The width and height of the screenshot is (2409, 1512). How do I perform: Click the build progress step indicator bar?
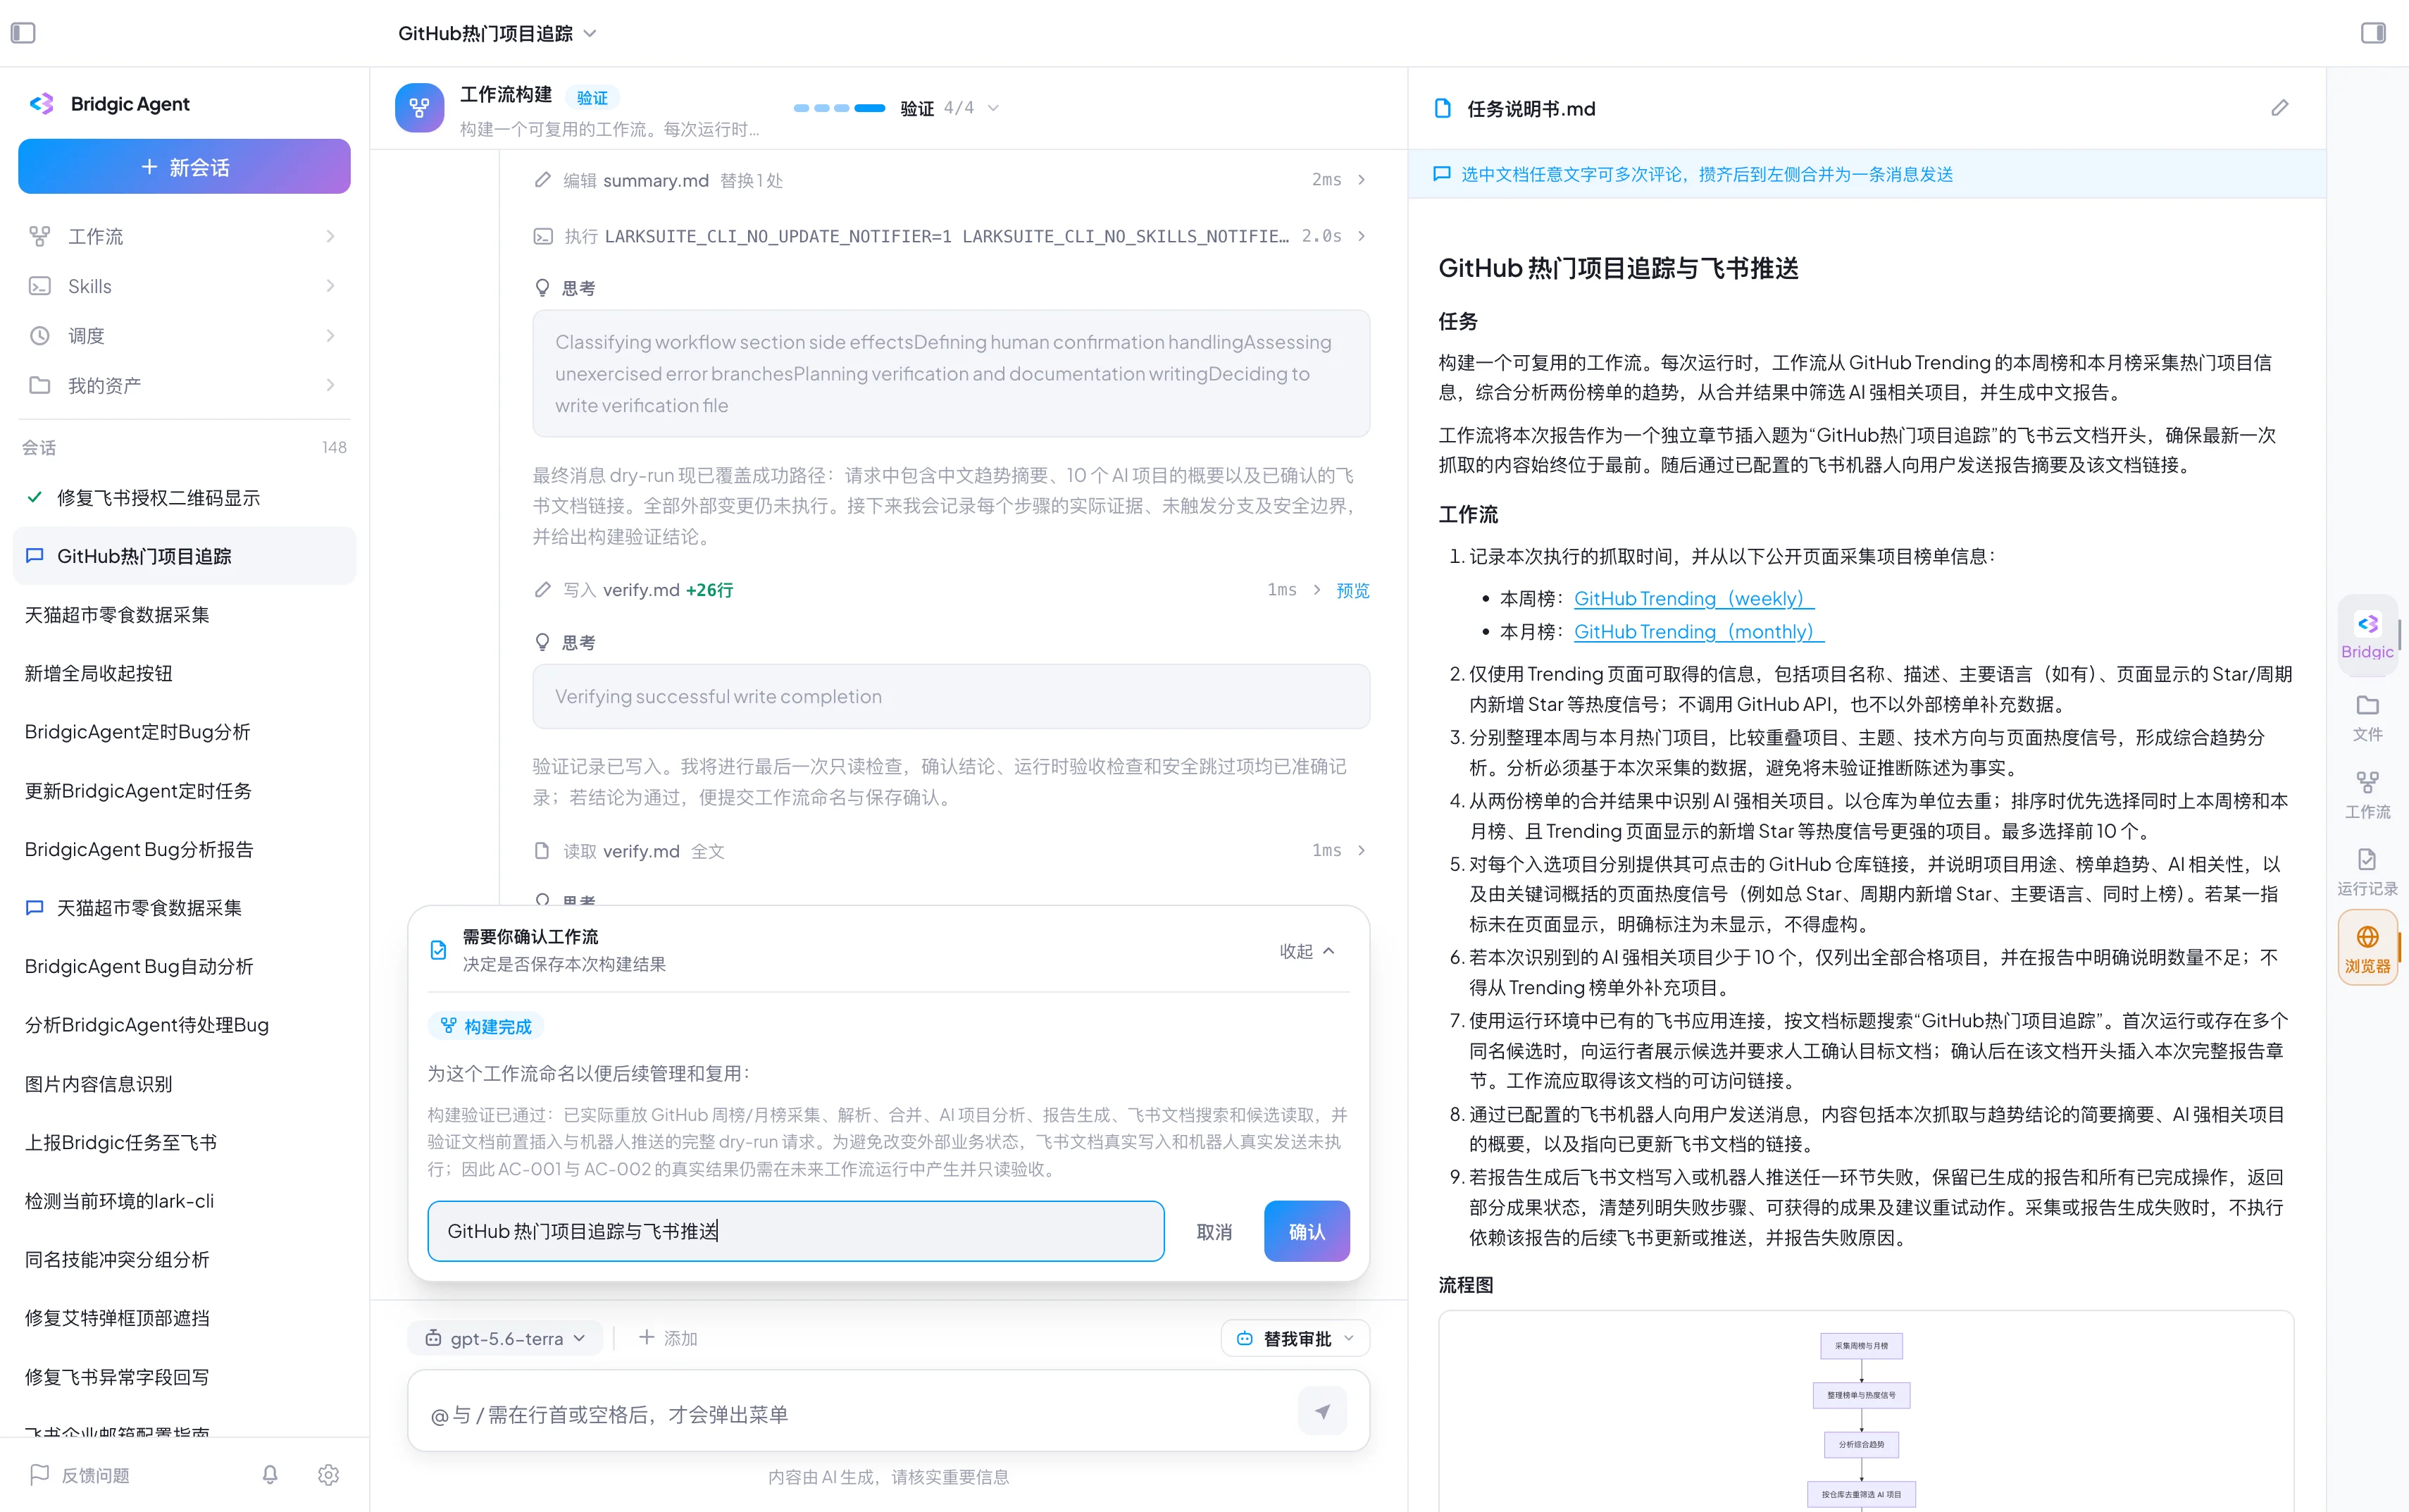click(x=839, y=108)
